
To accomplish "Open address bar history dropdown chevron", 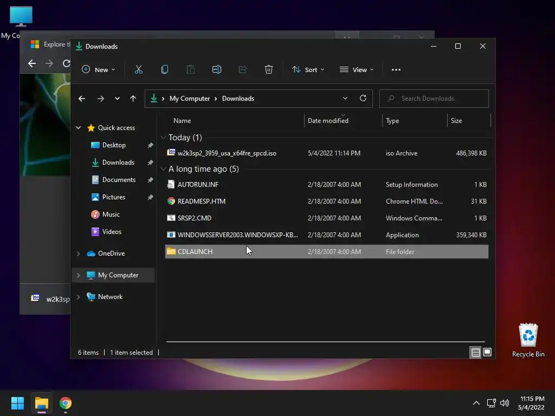I will click(x=345, y=99).
